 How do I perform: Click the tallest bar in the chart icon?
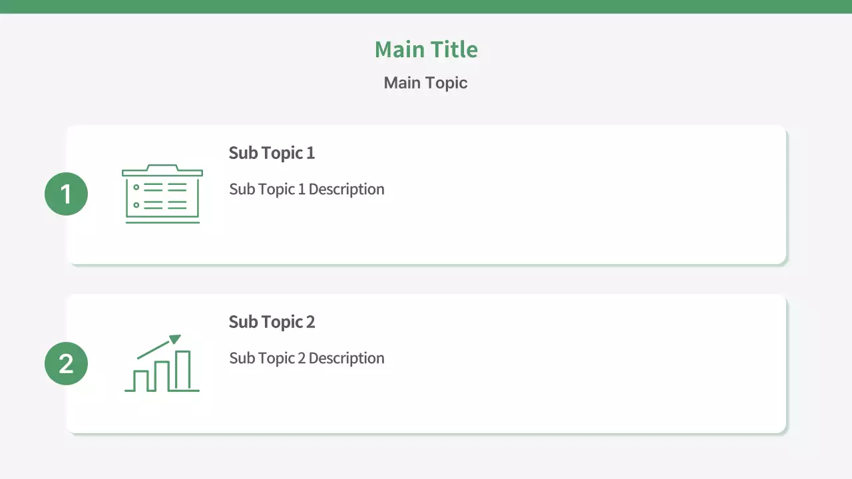[x=183, y=370]
